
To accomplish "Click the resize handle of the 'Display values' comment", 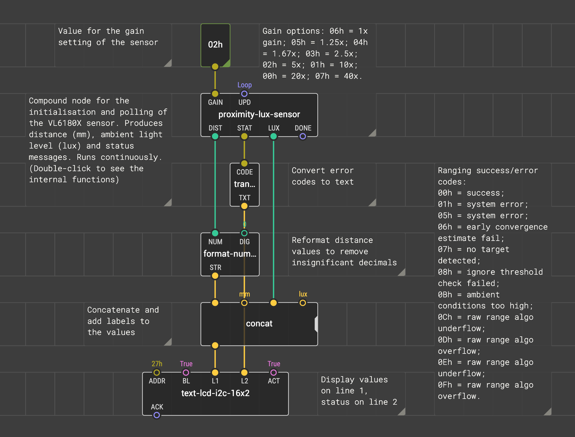I will (402, 412).
